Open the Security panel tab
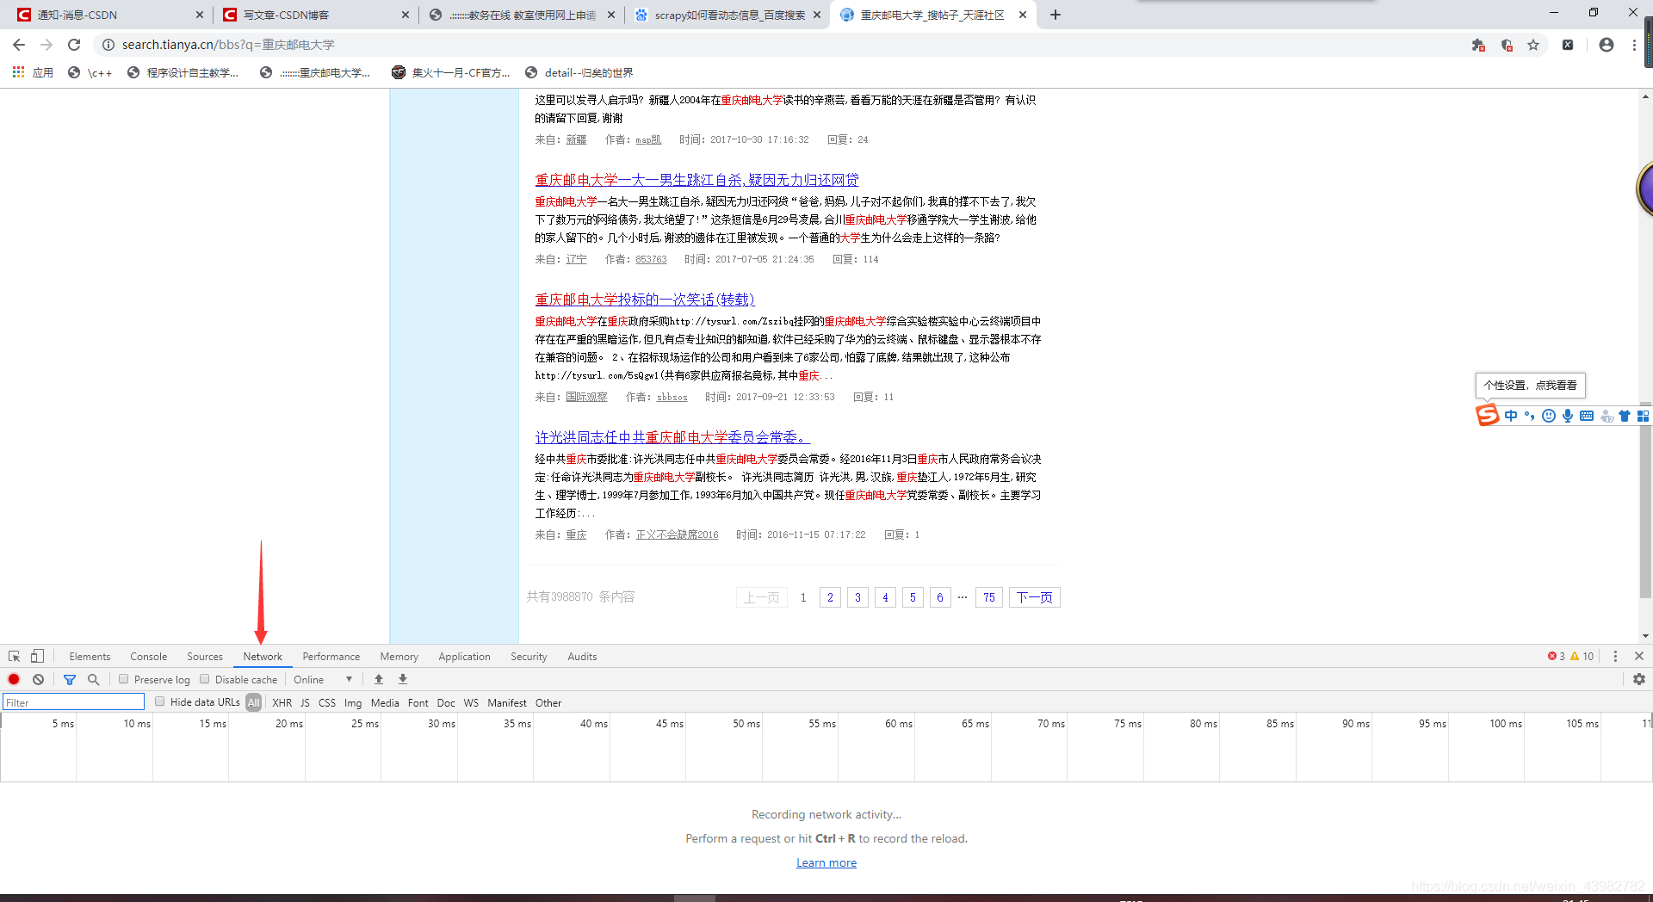 click(x=529, y=656)
